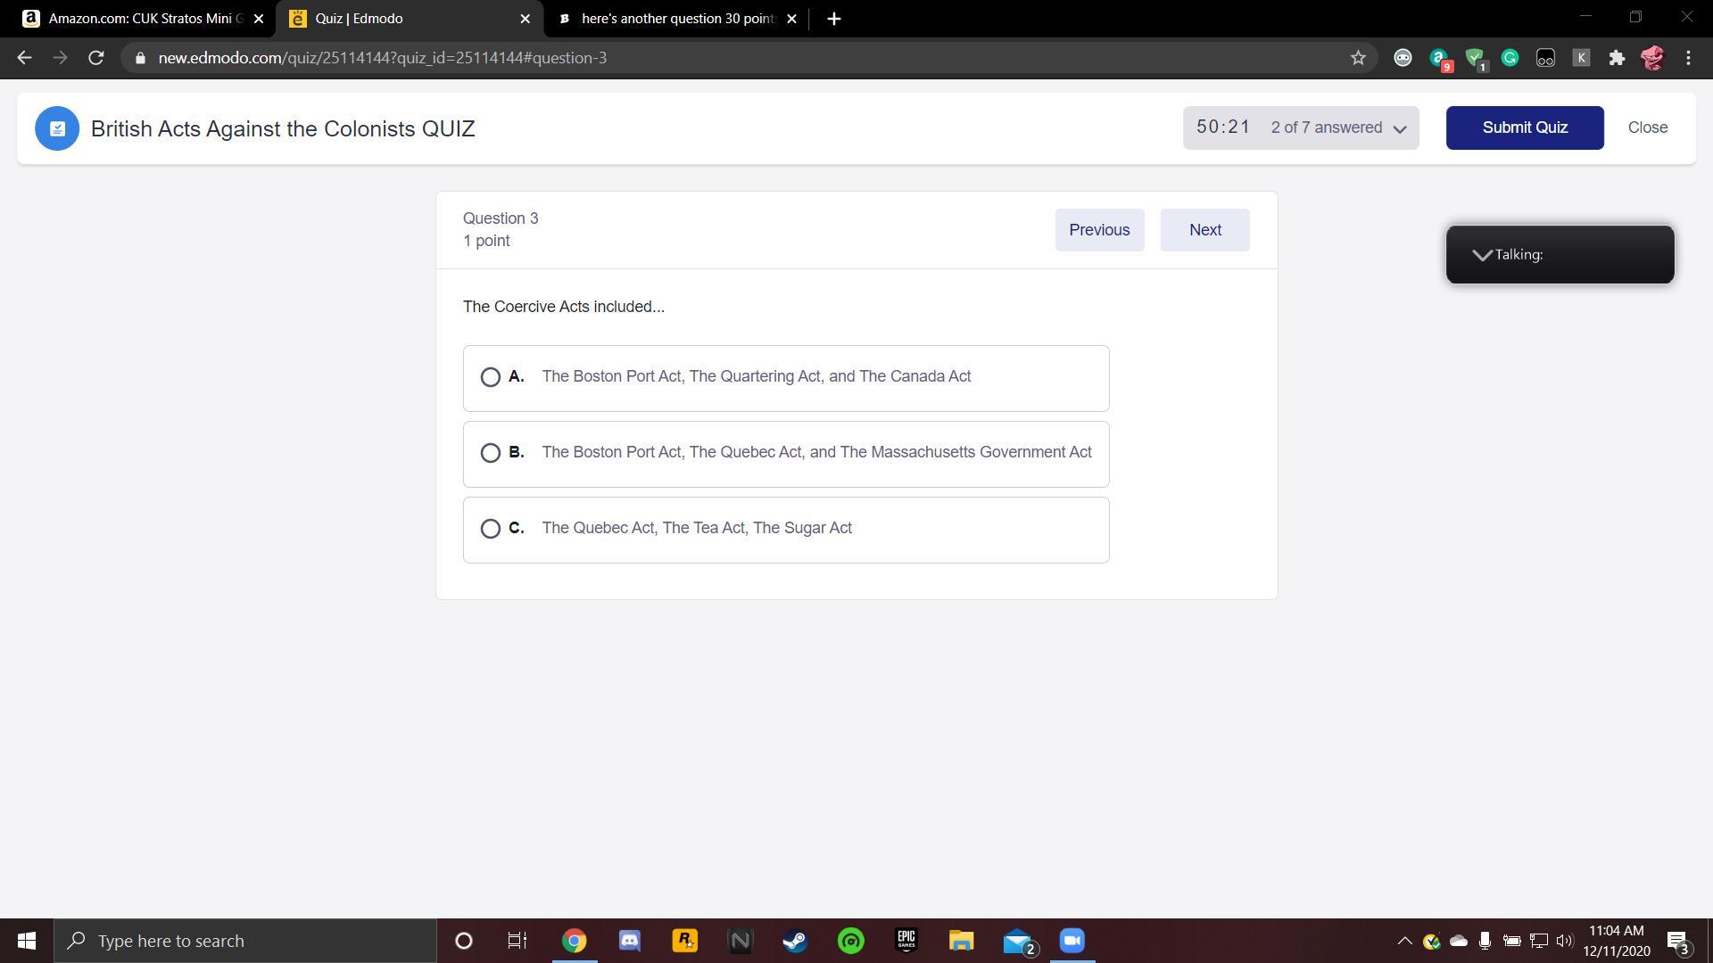Reload the quiz page
Viewport: 1713px width, 963px height.
point(96,58)
